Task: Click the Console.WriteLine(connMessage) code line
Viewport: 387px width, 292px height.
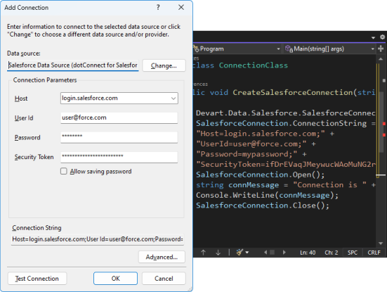Action: (x=267, y=195)
